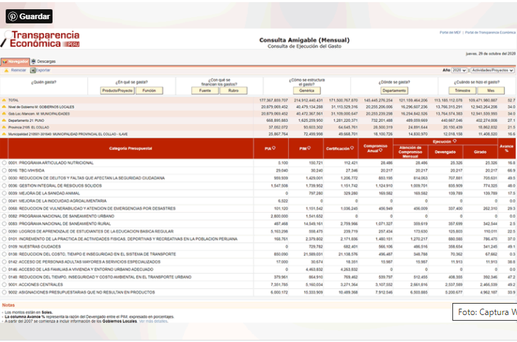Click the Pinterest Guardar save button
The height and width of the screenshot is (342, 517).
tap(31, 16)
